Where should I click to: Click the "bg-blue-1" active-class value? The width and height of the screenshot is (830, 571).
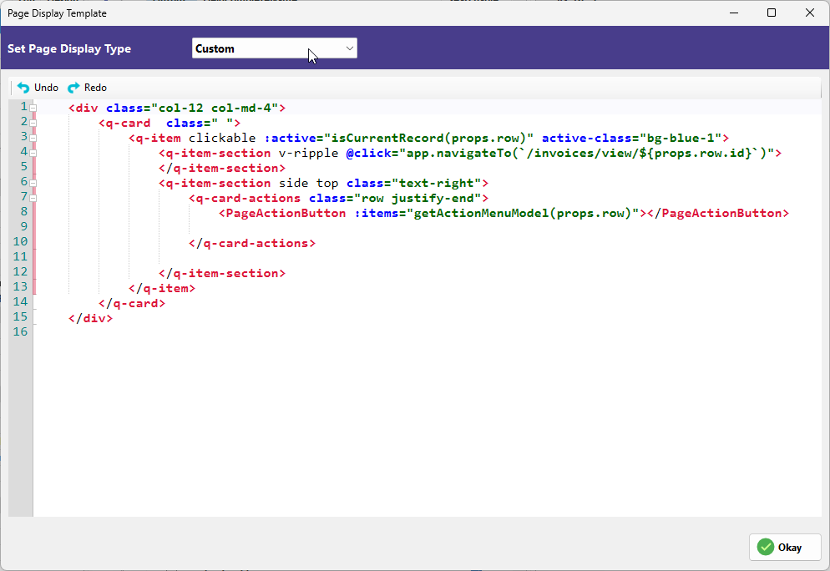pos(681,138)
